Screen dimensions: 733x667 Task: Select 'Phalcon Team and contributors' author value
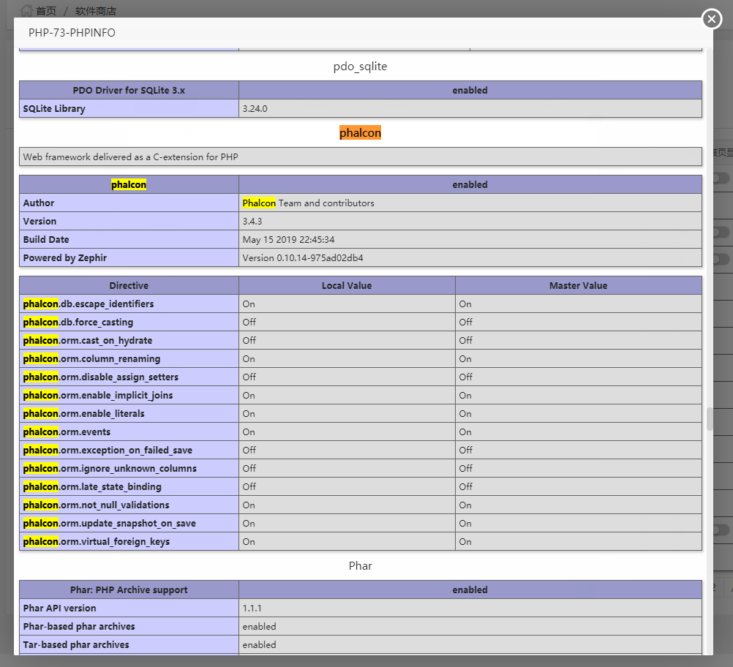point(308,203)
